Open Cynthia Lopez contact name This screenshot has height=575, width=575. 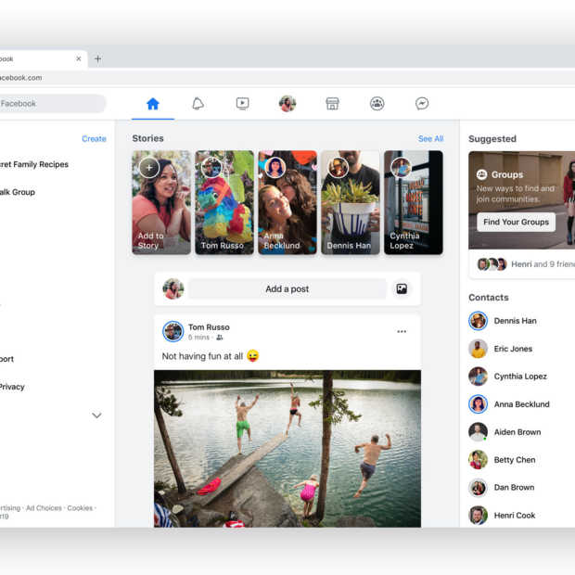[x=520, y=377]
